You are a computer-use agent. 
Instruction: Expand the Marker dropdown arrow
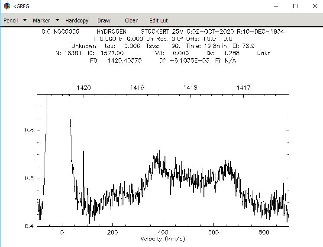pos(58,20)
